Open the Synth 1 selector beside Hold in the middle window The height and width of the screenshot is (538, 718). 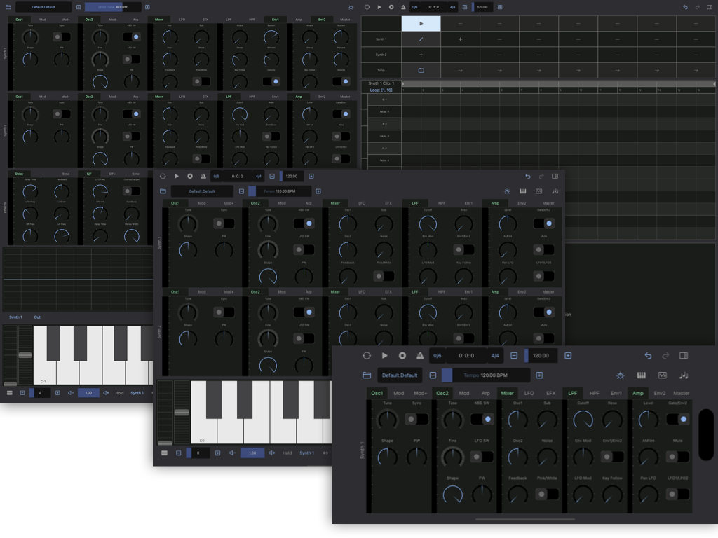point(307,453)
